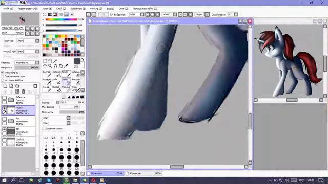Switch to the second Жужен.sai document tab
This screenshot has height=184, width=328.
[x=144, y=173]
